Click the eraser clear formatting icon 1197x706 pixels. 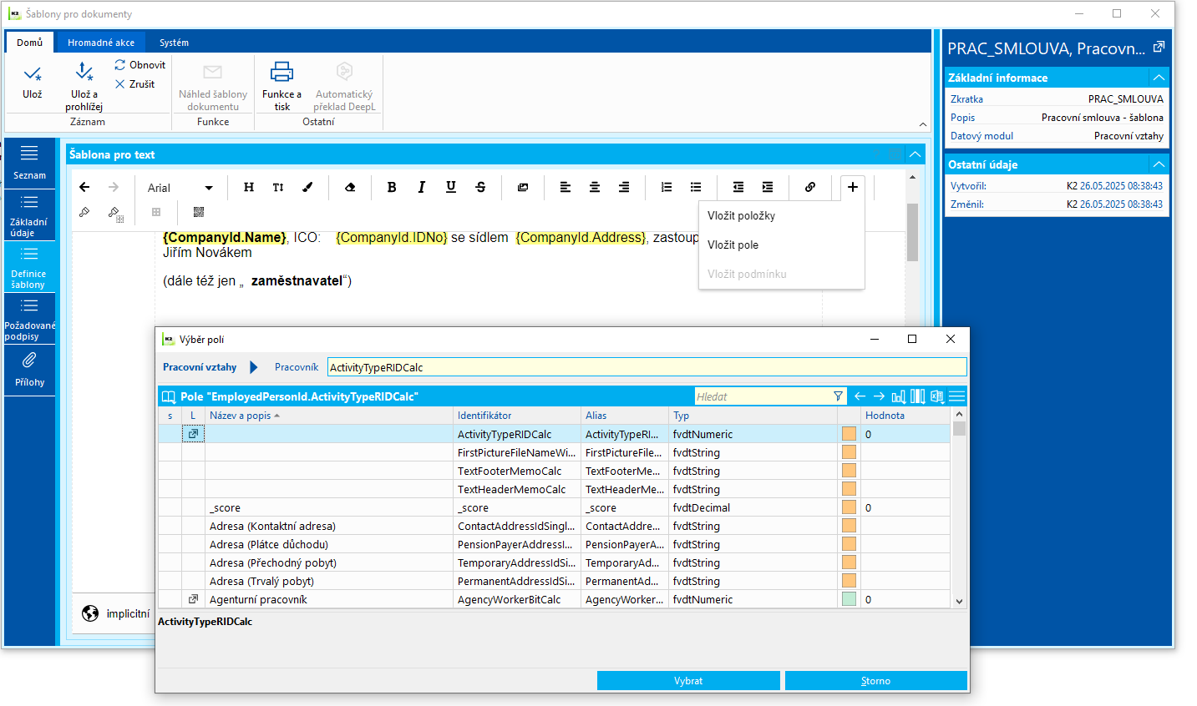click(350, 187)
